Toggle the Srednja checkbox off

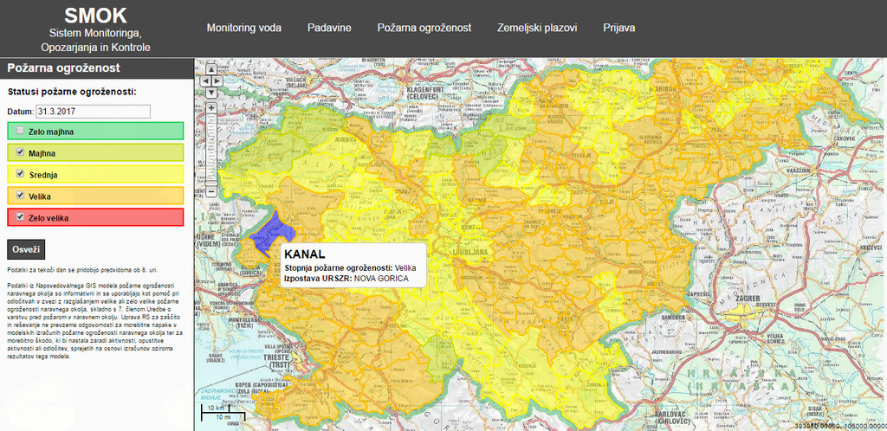pos(20,174)
